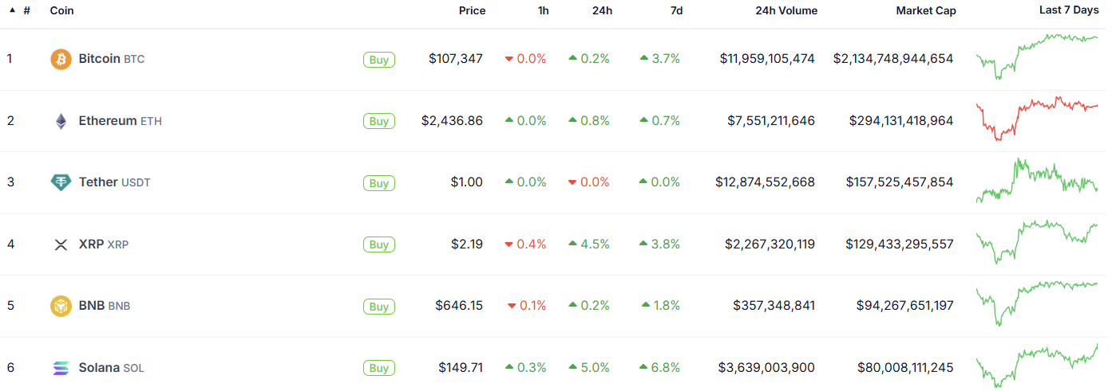Click the Buy button next to XRP
1112x391 pixels.
pyautogui.click(x=379, y=244)
